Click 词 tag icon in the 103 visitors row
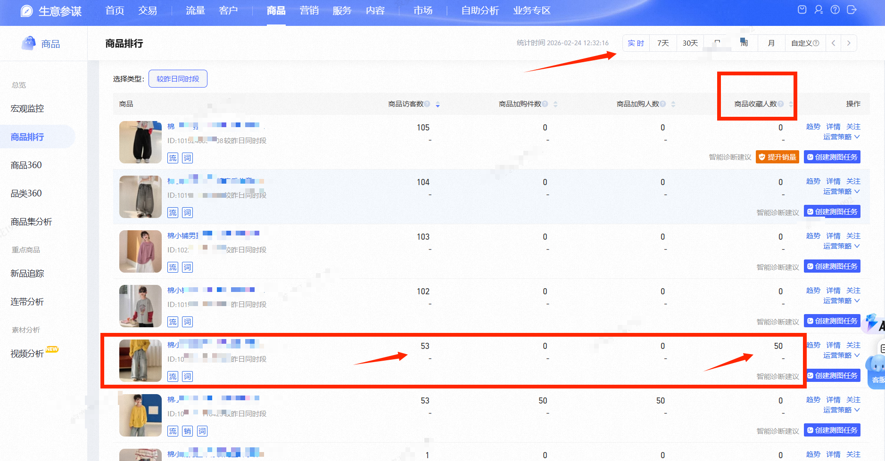 point(188,267)
